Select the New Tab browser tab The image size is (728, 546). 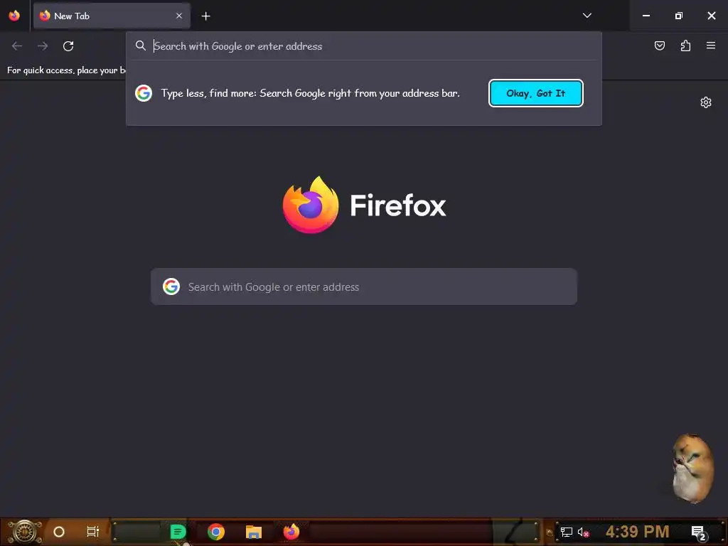tap(112, 16)
